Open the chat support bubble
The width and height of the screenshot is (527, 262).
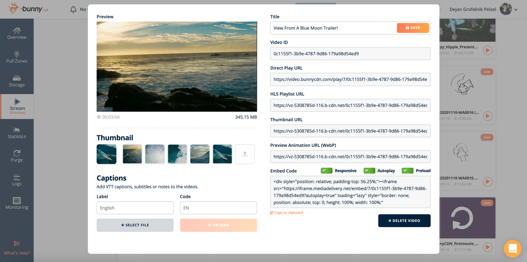click(x=512, y=249)
